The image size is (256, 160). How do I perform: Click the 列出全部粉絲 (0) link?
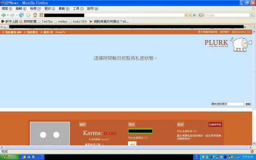186,131
